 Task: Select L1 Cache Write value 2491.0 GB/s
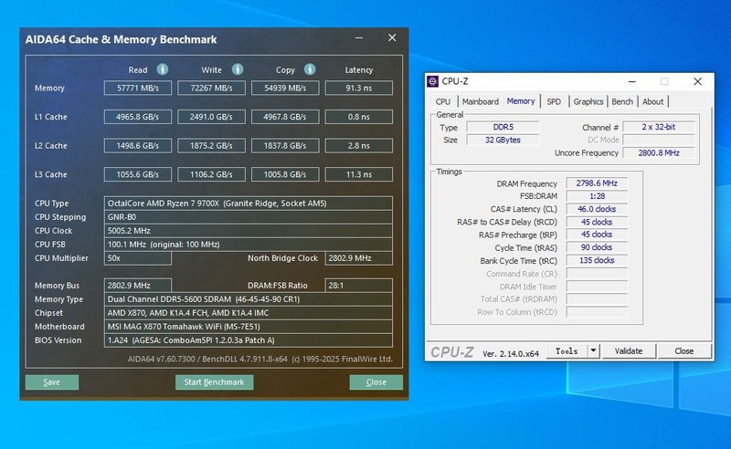click(x=211, y=117)
